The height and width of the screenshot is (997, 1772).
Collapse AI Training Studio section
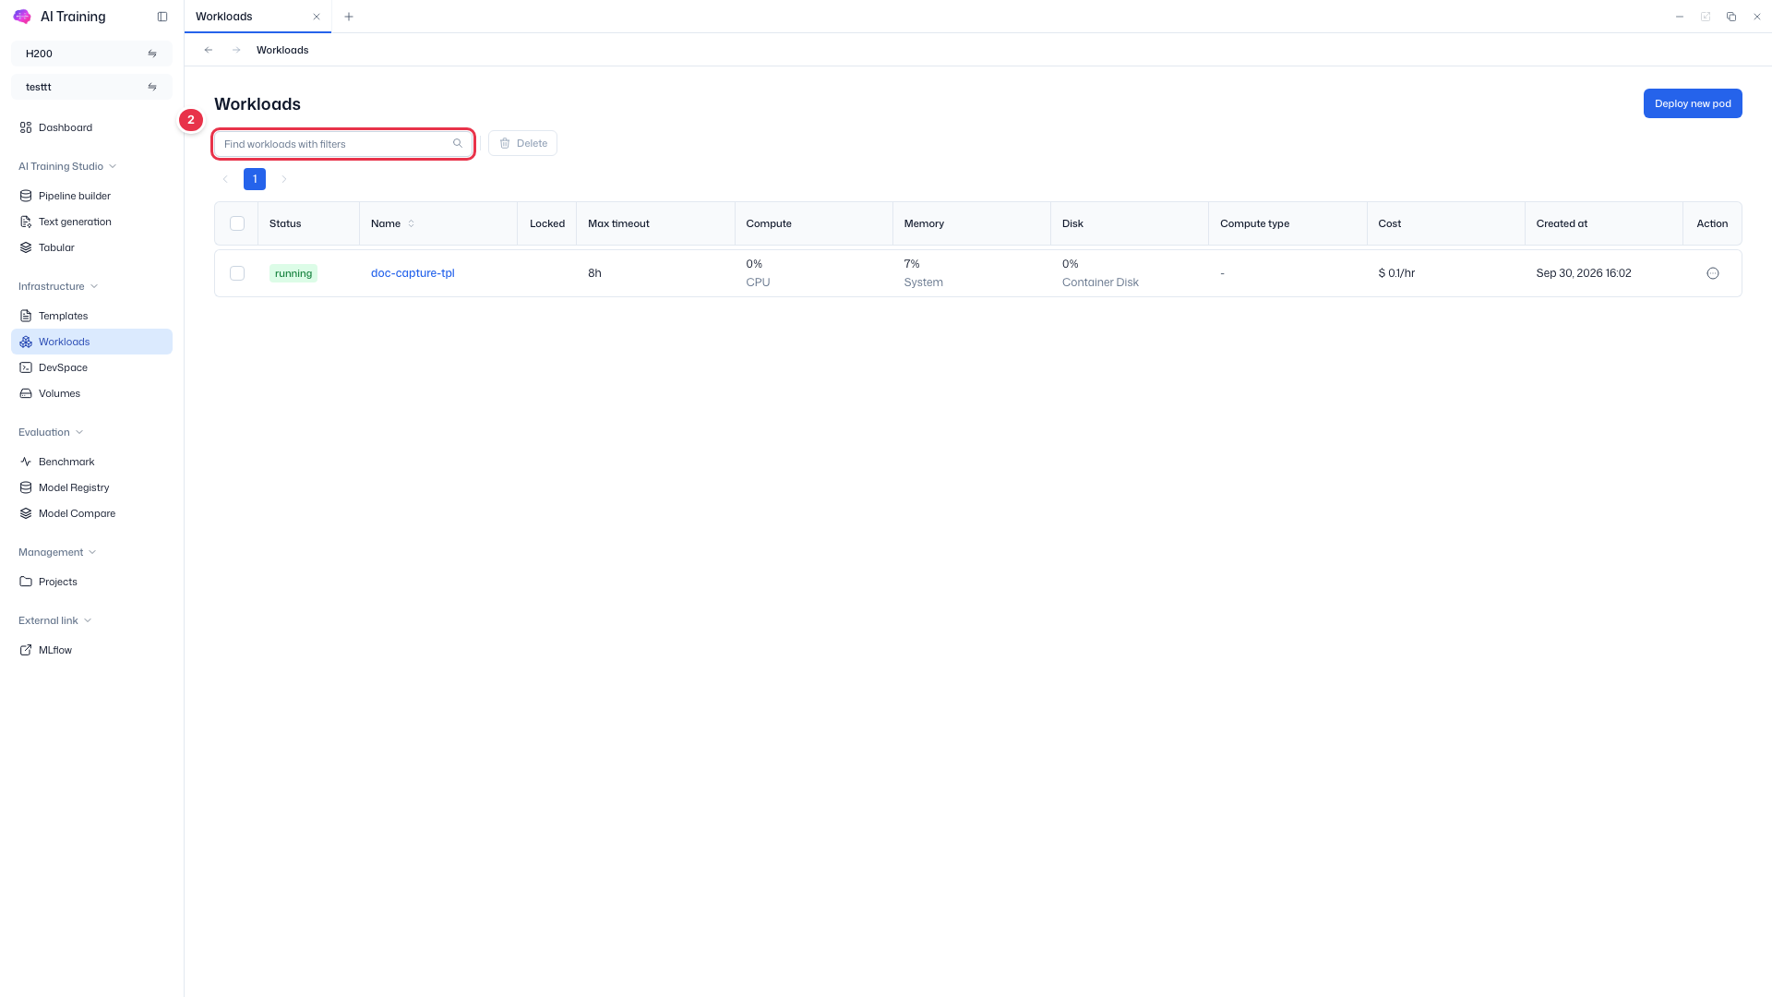tap(67, 166)
